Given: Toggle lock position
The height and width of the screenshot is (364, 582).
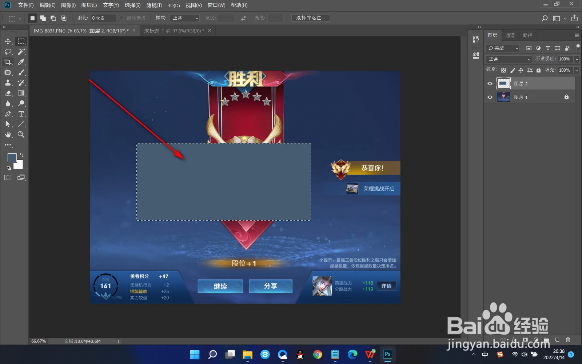Looking at the screenshot, I should [x=521, y=70].
